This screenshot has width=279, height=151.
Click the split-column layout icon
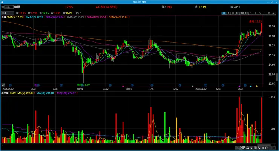tap(255, 148)
